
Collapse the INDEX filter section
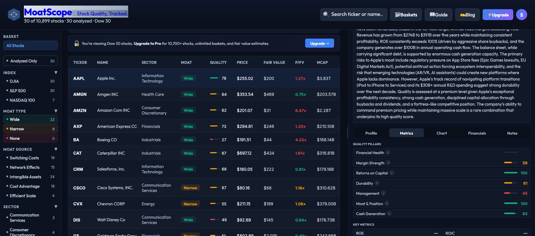point(56,73)
